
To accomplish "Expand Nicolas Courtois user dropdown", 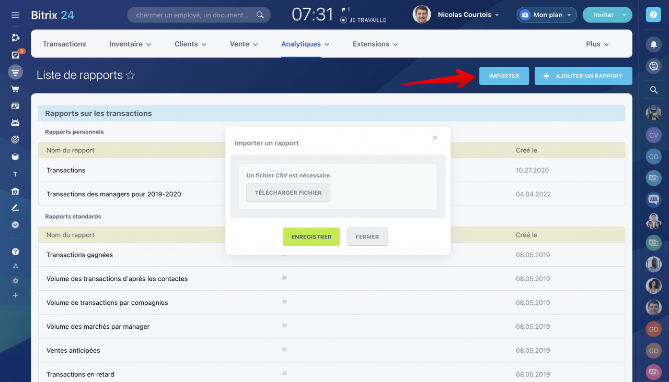I will coord(497,15).
